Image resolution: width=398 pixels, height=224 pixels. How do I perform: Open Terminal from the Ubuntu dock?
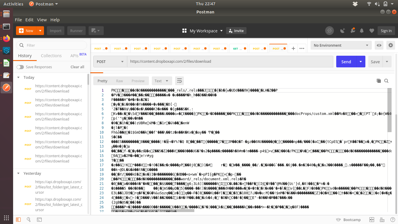(6, 26)
